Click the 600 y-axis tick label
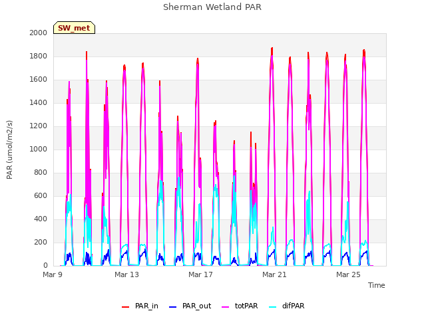This screenshot has width=426, height=319. [x=41, y=195]
